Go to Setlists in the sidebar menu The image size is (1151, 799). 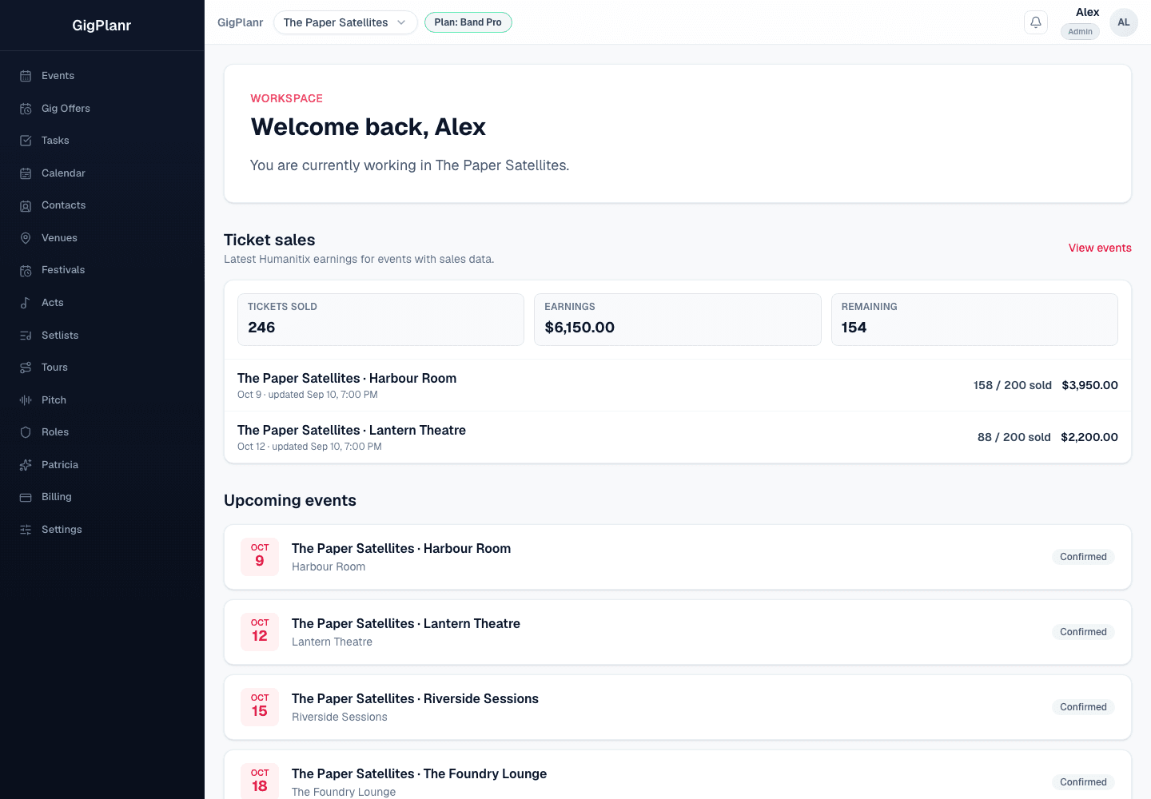(x=102, y=336)
